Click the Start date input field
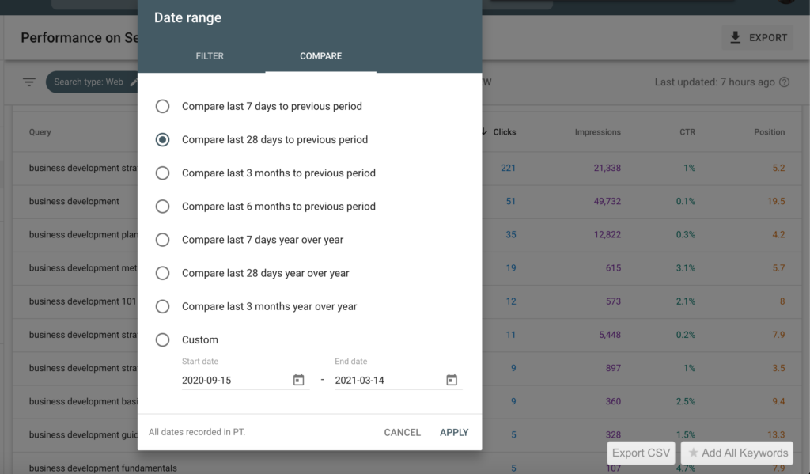This screenshot has height=474, width=810. 233,380
